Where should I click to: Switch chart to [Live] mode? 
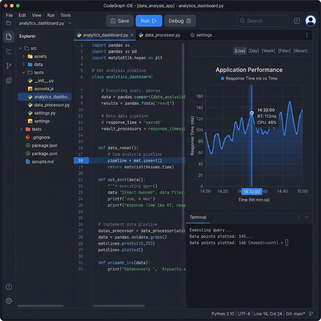pos(240,51)
